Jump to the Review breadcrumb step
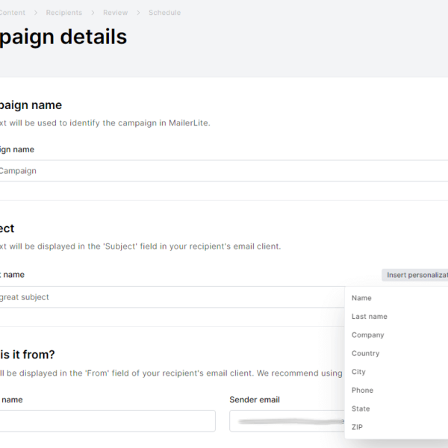The width and height of the screenshot is (448, 448). click(x=116, y=13)
